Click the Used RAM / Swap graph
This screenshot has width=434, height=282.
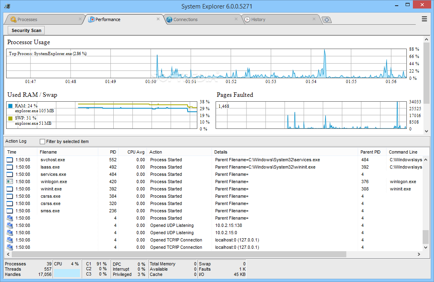tap(101, 115)
